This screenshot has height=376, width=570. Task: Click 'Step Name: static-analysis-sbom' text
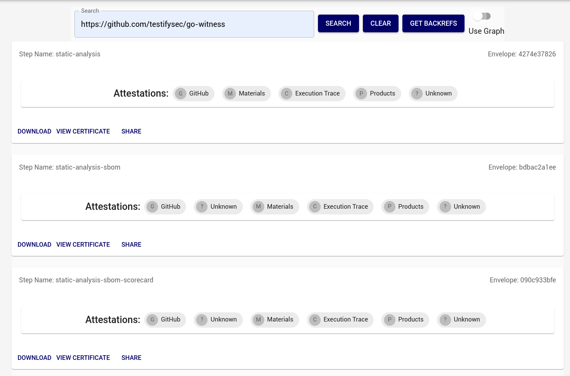tap(70, 167)
